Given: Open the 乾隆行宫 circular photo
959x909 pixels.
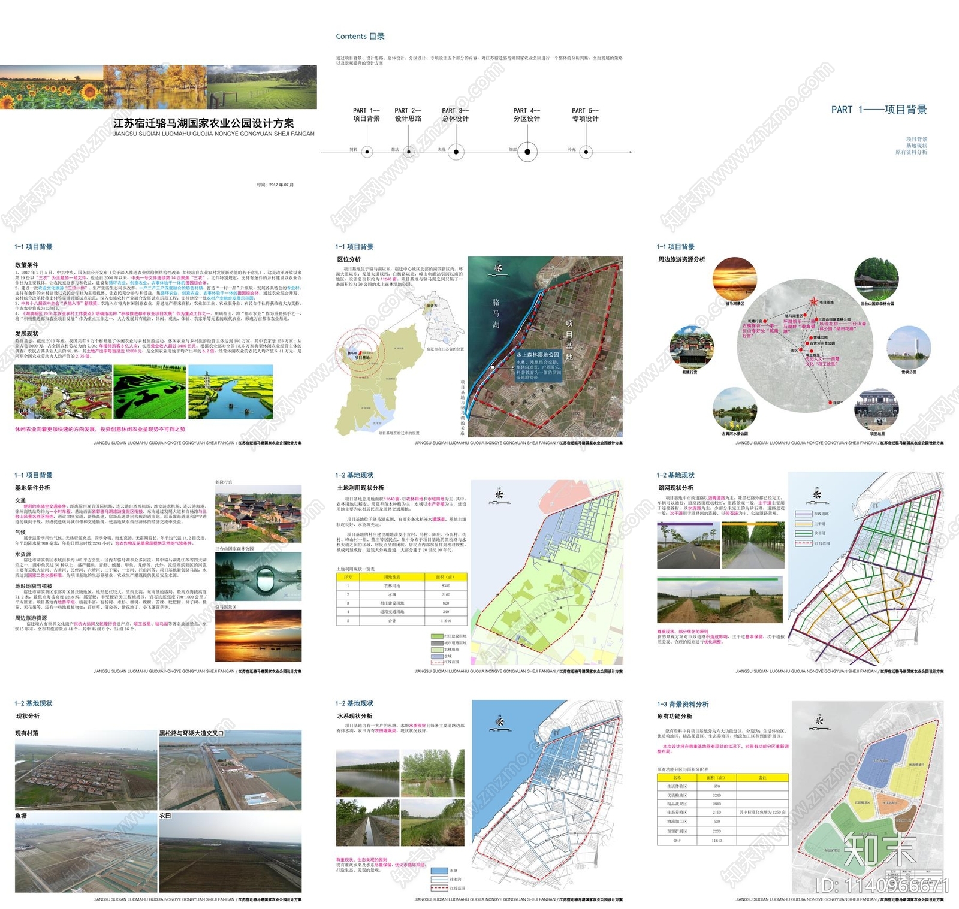Looking at the screenshot, I should click(x=690, y=346).
